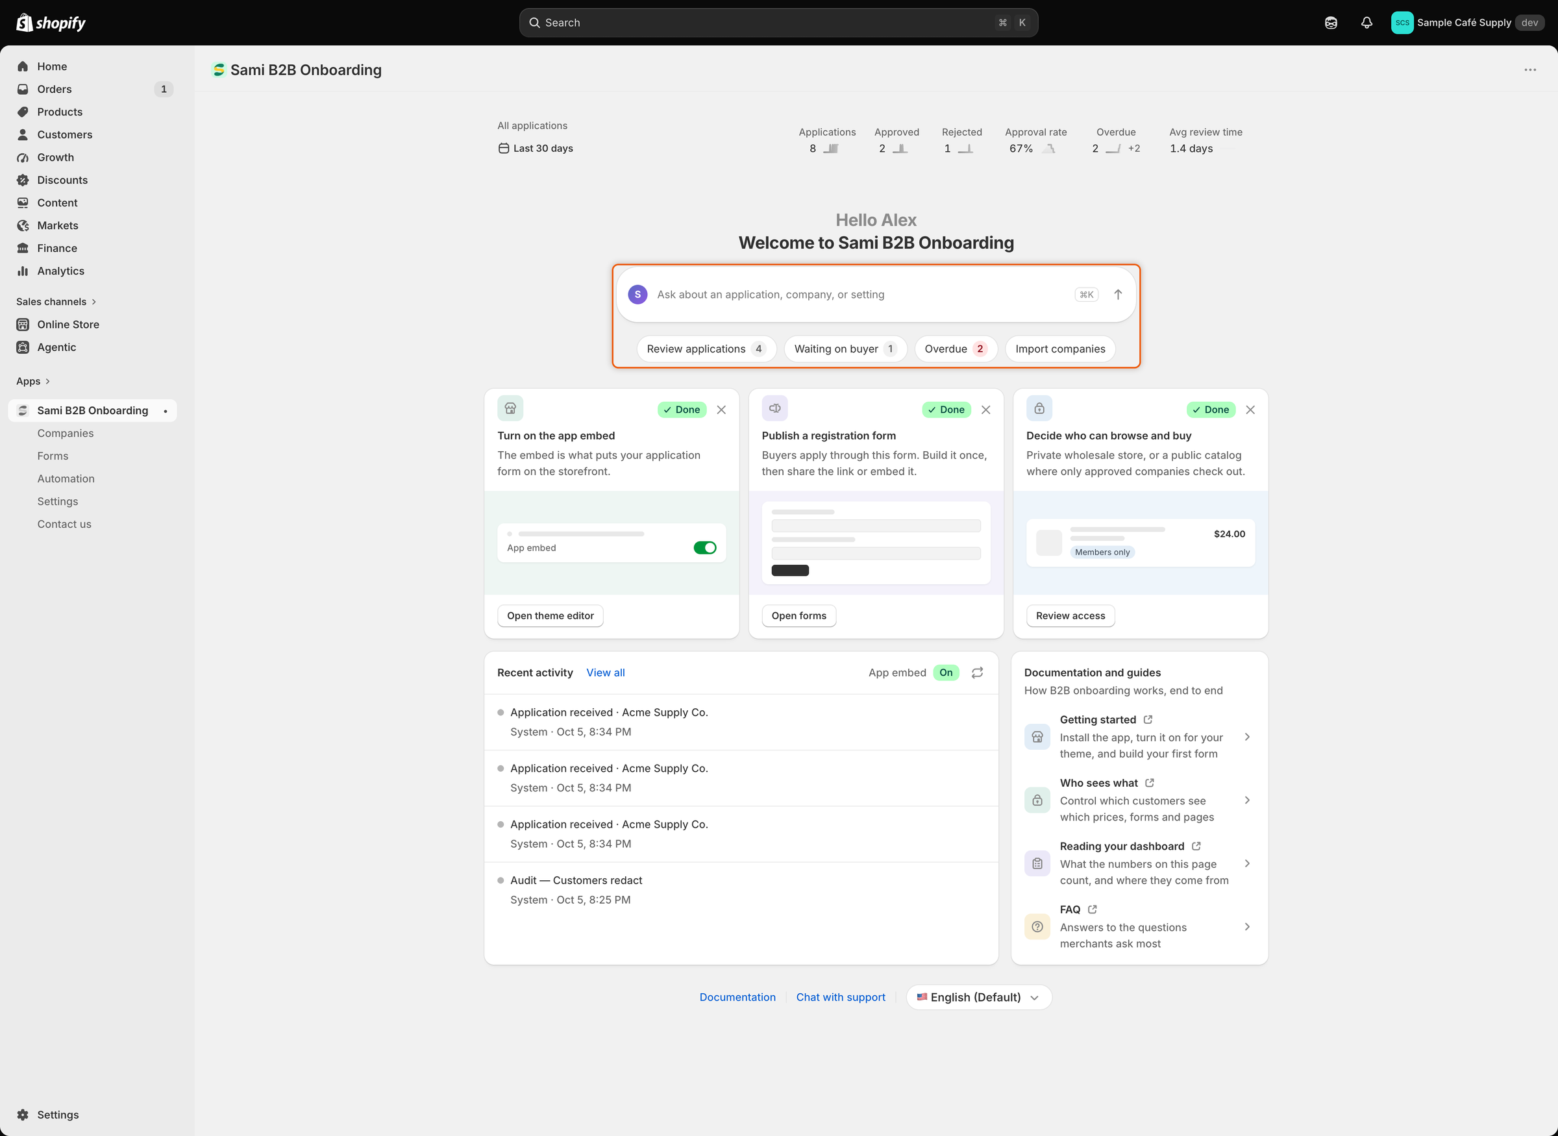Dismiss the Decide who can browse card
This screenshot has height=1136, width=1558.
click(x=1250, y=410)
